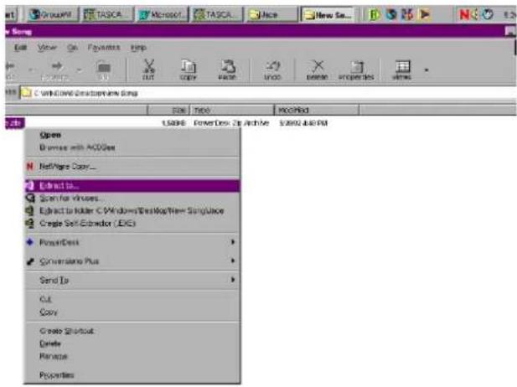The image size is (517, 387).
Task: Click the orange play arrow tray icon
Action: click(x=425, y=14)
